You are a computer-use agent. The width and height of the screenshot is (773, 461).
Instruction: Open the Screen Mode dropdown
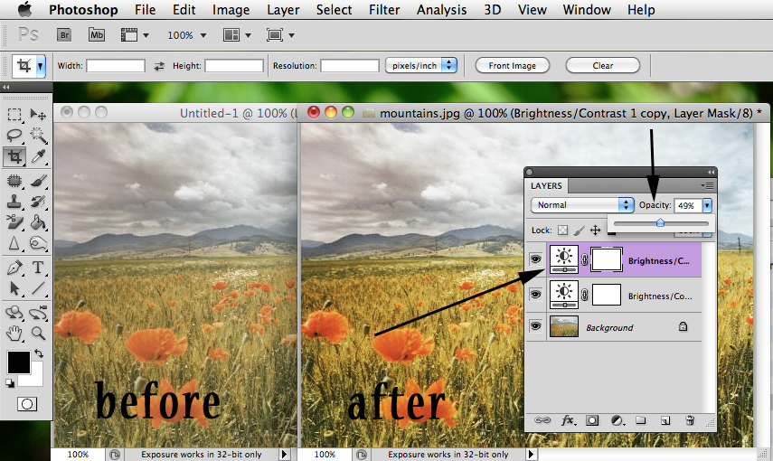(x=280, y=35)
